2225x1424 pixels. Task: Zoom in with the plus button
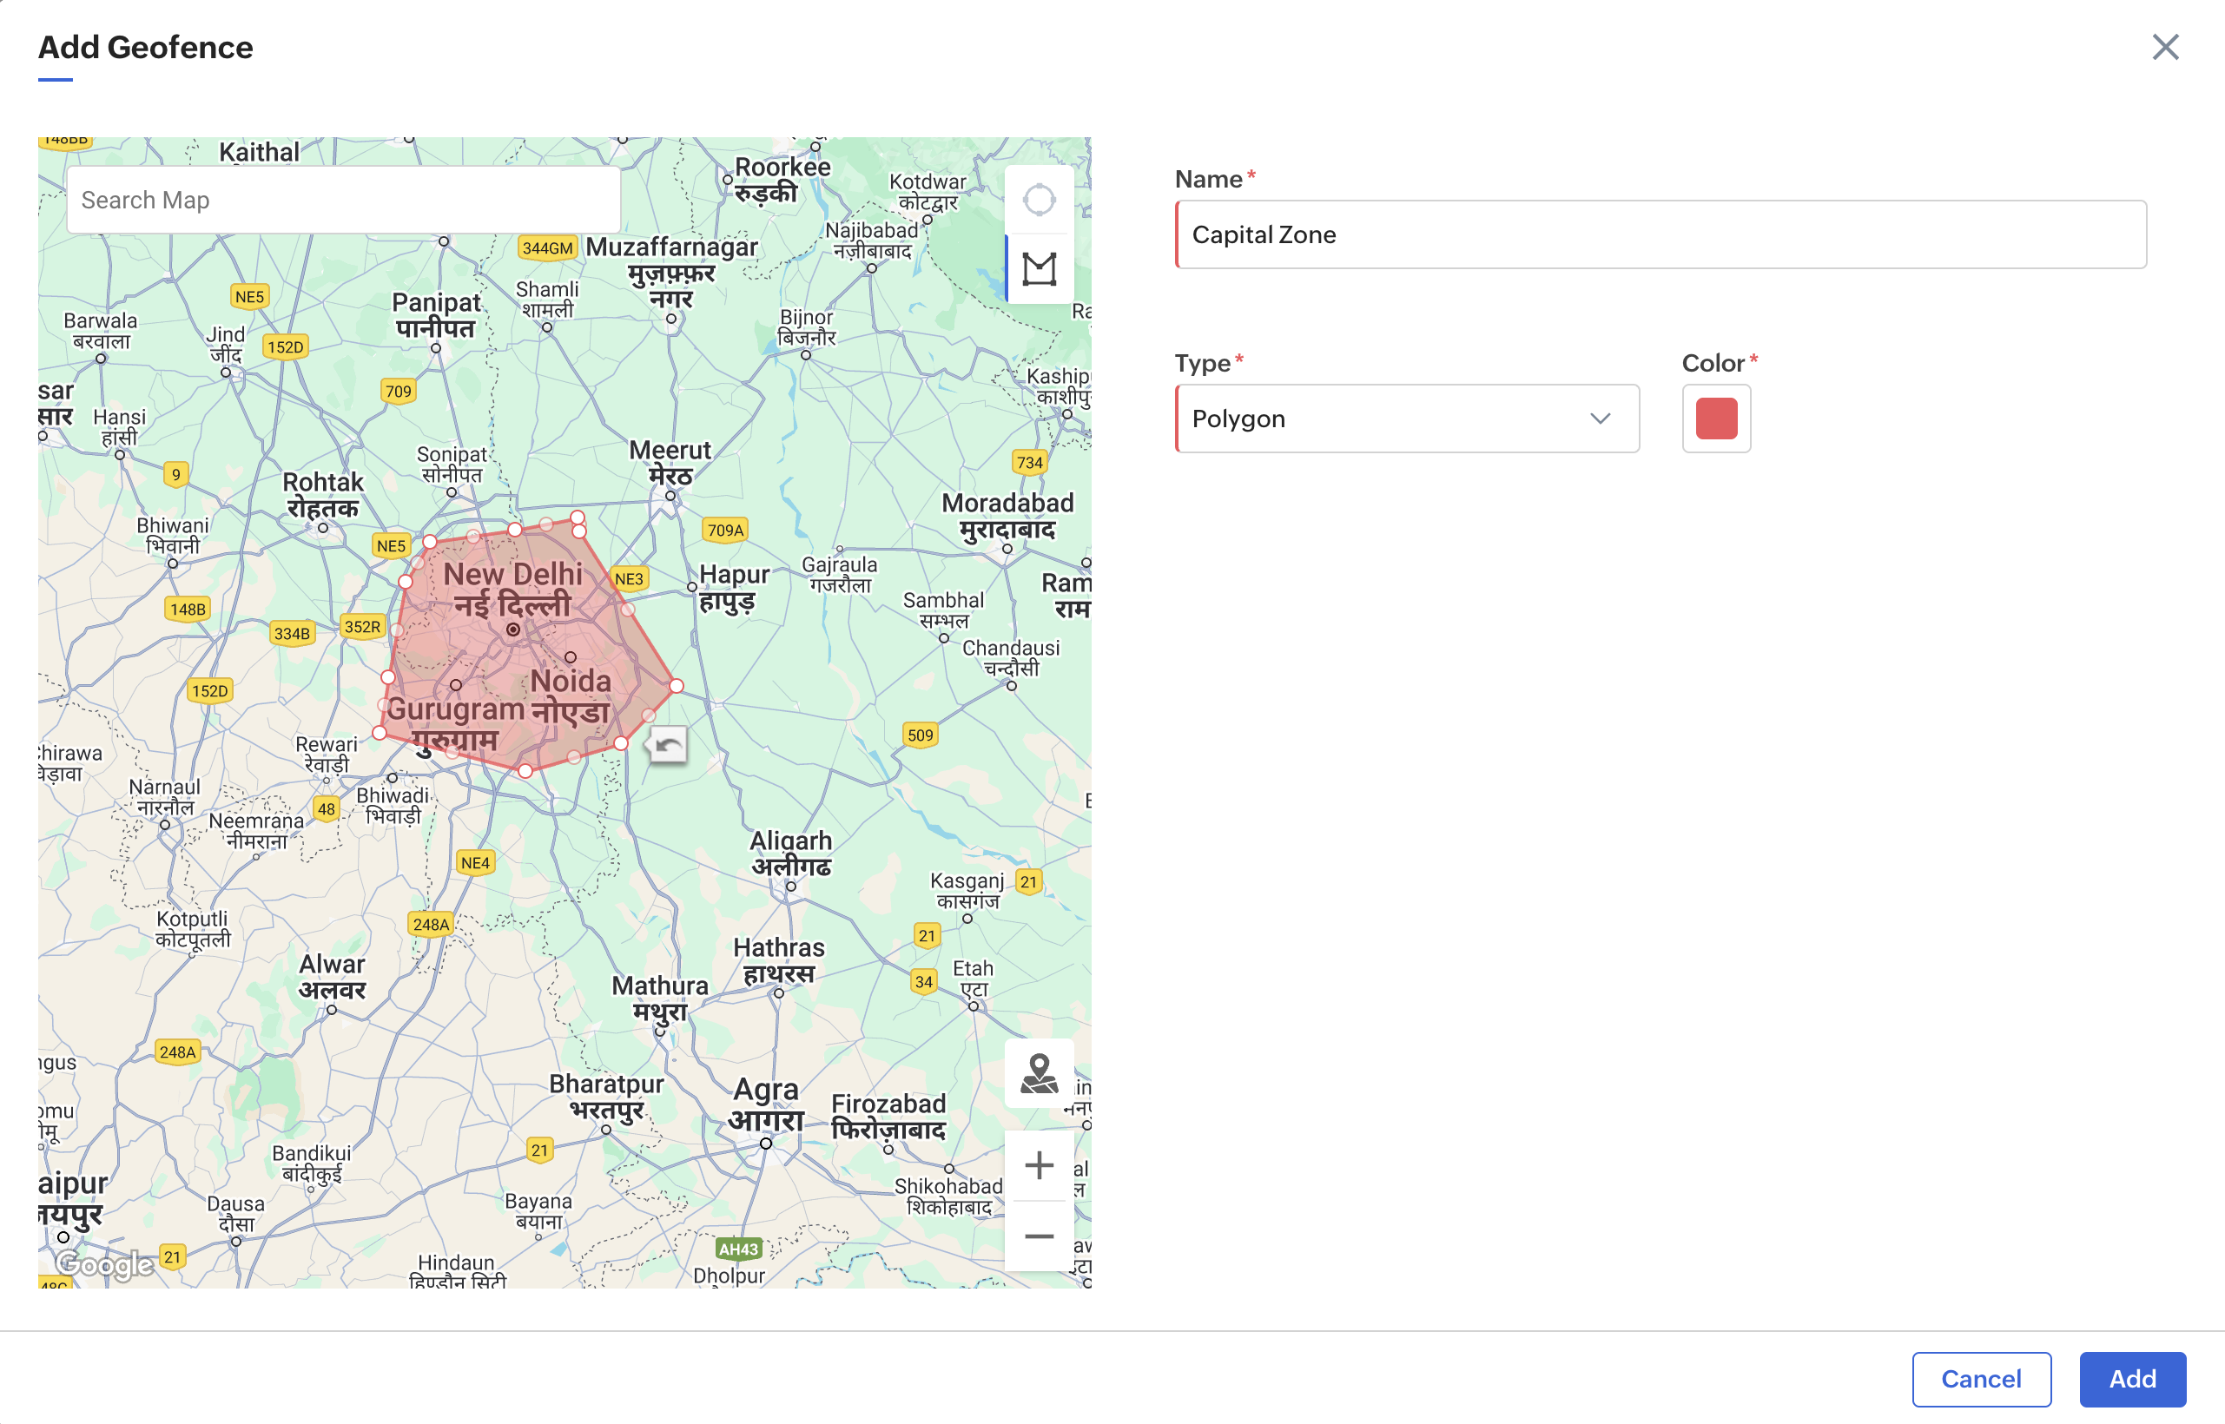point(1039,1165)
